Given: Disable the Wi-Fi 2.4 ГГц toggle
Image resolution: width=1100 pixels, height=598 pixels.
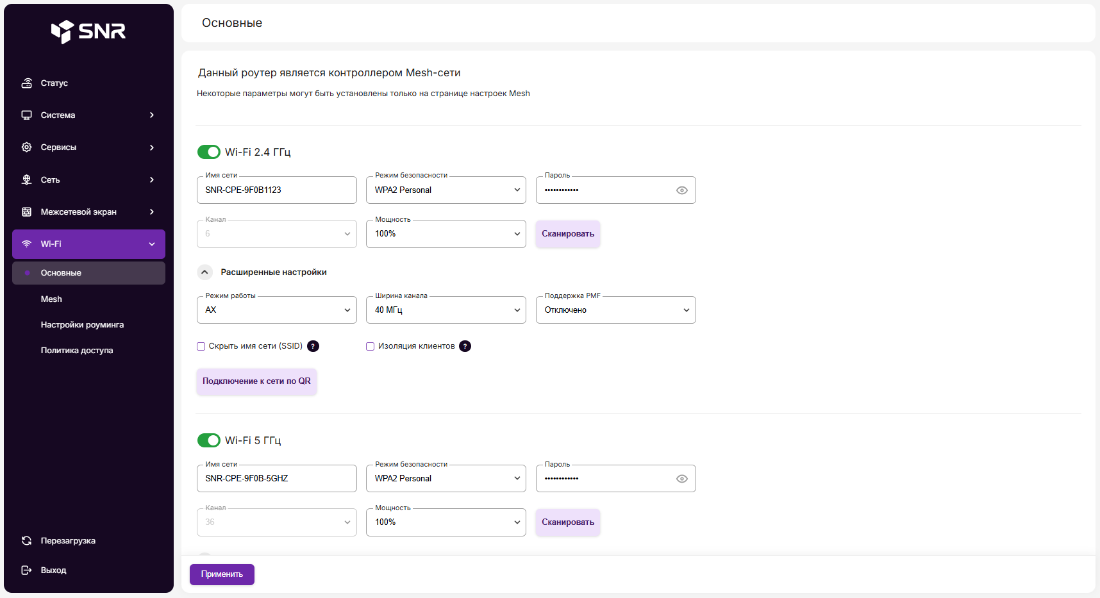Looking at the screenshot, I should click(208, 152).
